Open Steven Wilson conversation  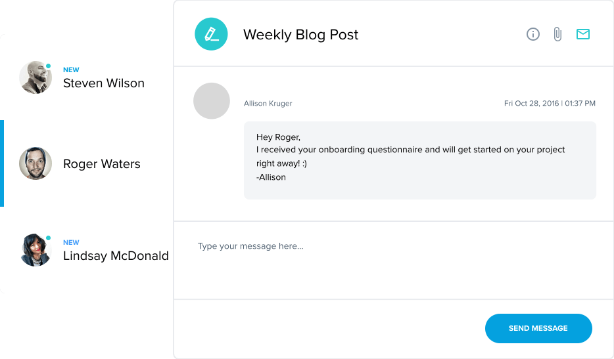click(x=87, y=77)
